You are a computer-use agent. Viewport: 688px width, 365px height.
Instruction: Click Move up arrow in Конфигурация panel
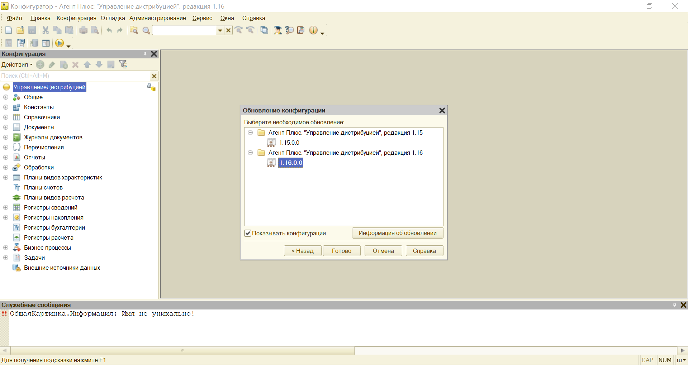click(x=87, y=64)
